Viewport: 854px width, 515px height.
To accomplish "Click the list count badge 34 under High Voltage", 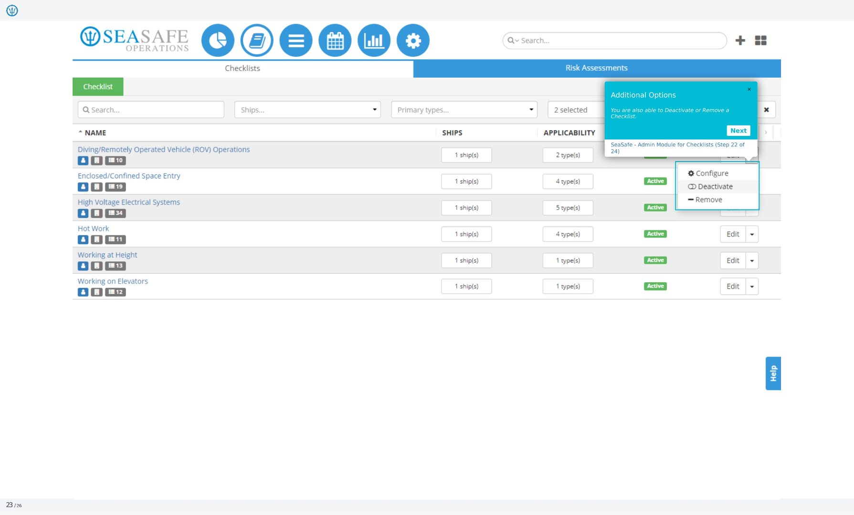I will pyautogui.click(x=116, y=213).
